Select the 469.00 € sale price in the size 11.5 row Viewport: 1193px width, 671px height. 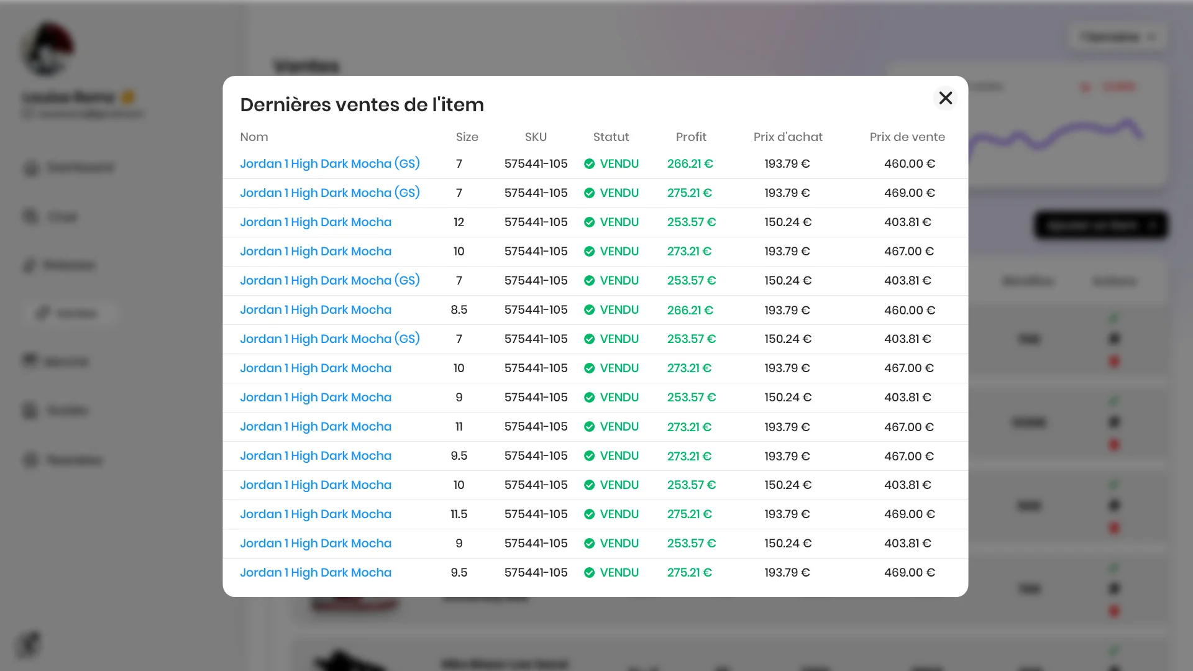tap(910, 514)
